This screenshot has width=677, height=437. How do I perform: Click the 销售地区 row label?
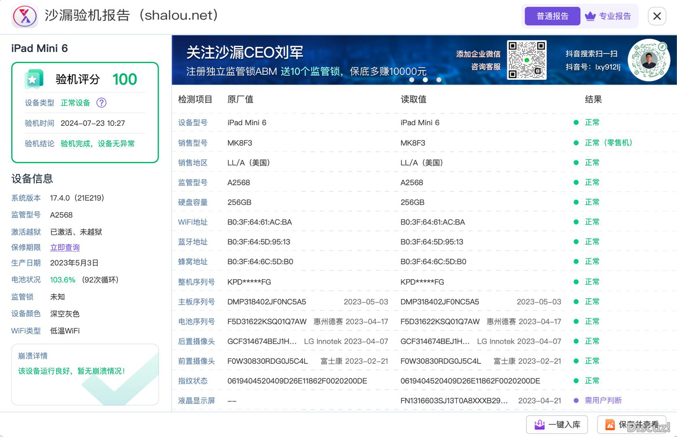pos(193,163)
